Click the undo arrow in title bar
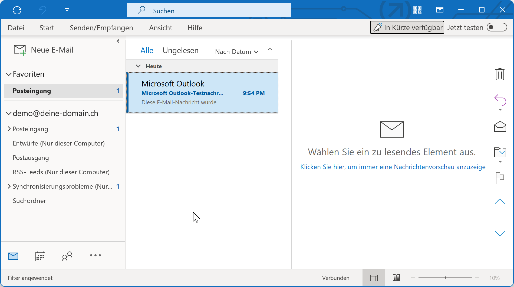The width and height of the screenshot is (514, 287). pyautogui.click(x=42, y=10)
